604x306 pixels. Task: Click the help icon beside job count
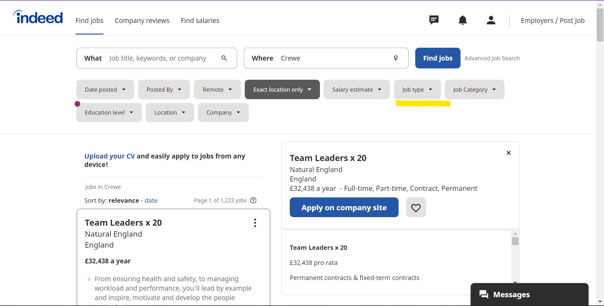253,200
